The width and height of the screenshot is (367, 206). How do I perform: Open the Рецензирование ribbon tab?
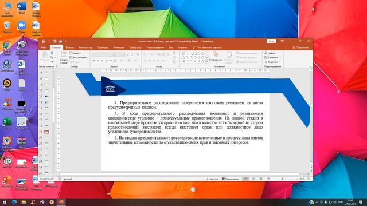[155, 47]
